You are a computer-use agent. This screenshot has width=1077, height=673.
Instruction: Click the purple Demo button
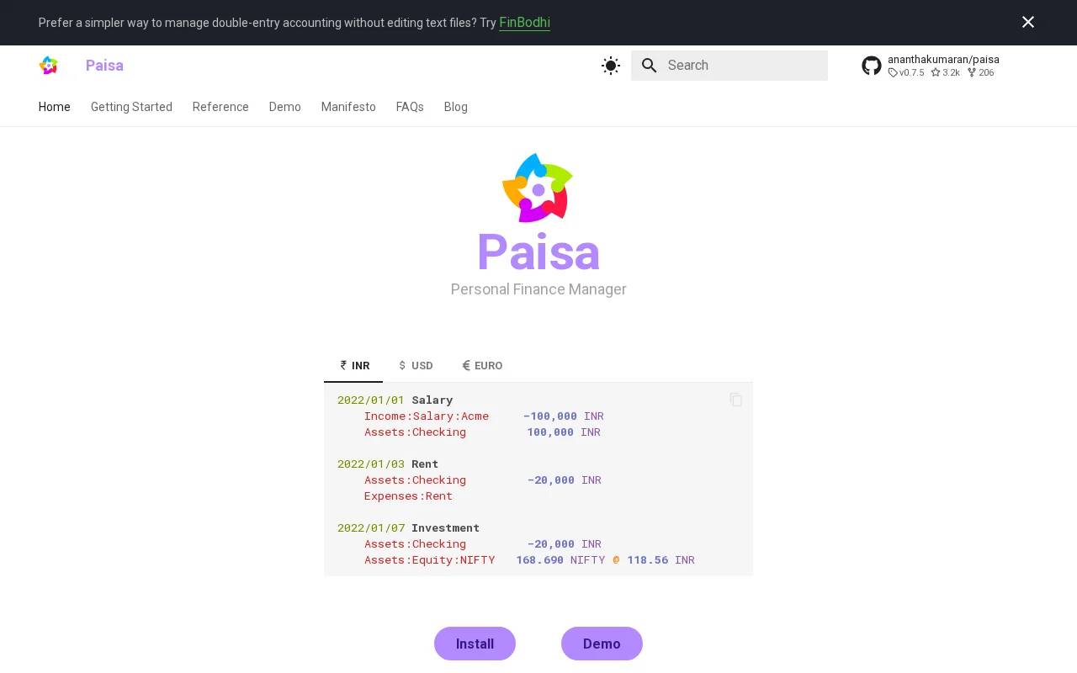602,644
